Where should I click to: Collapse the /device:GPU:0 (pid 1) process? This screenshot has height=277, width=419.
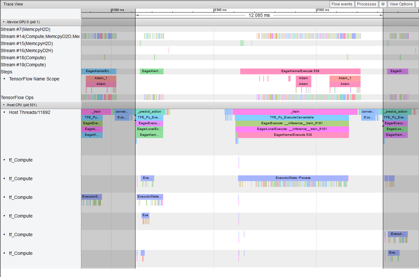click(x=3, y=22)
